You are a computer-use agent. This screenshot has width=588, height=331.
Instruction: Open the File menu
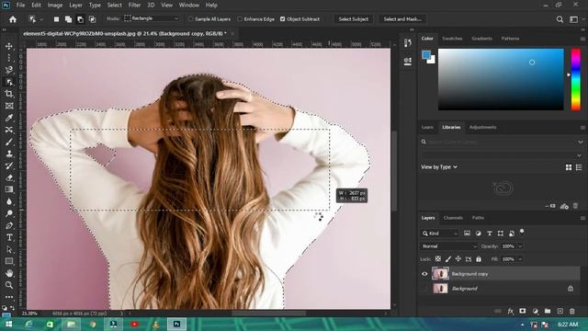point(20,6)
